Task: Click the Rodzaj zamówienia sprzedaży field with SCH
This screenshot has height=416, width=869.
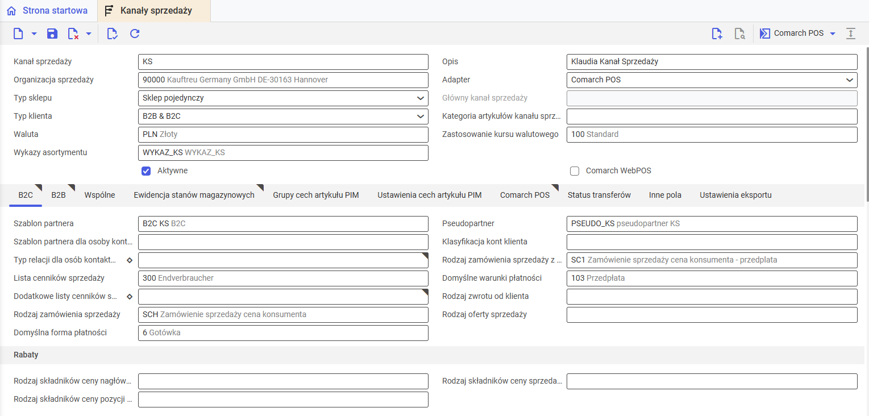Action: click(x=283, y=314)
